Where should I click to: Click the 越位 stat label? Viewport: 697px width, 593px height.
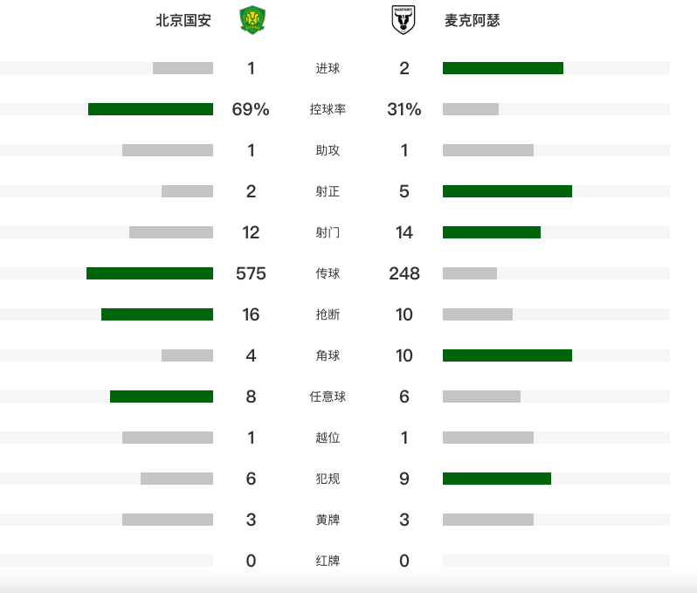(328, 438)
